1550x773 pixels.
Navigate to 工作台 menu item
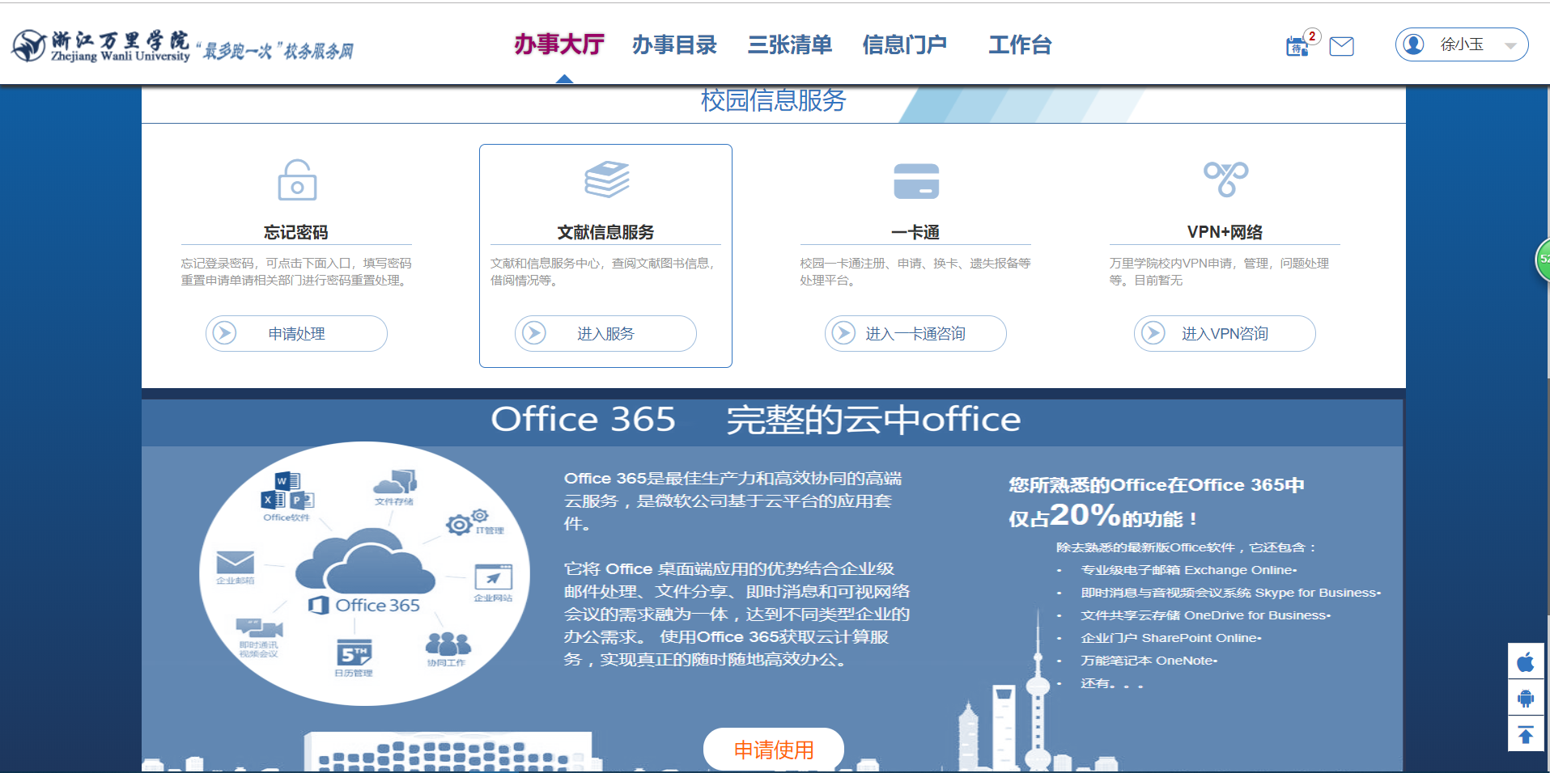pos(1019,44)
